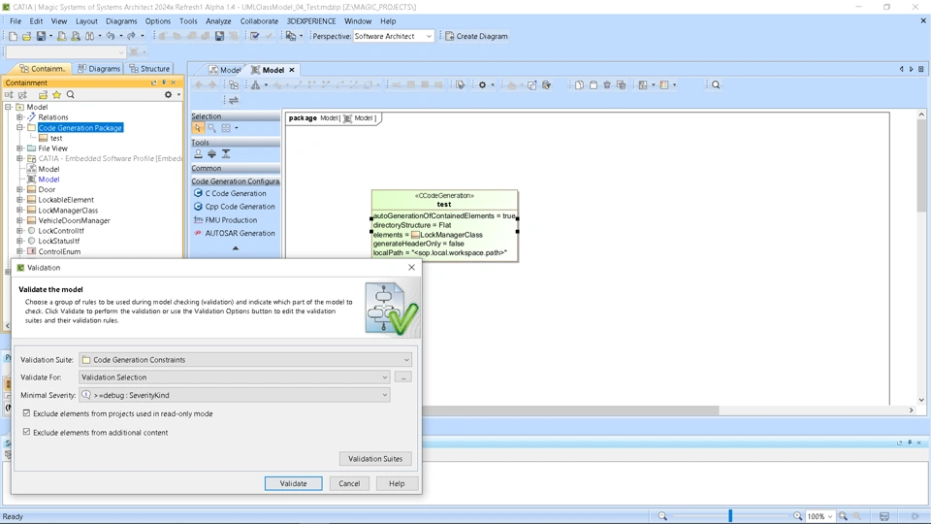Click the copy pages icon in diagram toolbar
The height and width of the screenshot is (524, 931).
(x=580, y=85)
